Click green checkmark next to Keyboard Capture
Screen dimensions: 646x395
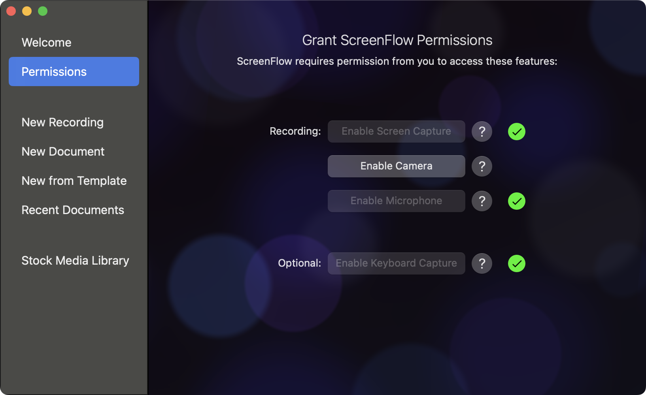coord(517,263)
